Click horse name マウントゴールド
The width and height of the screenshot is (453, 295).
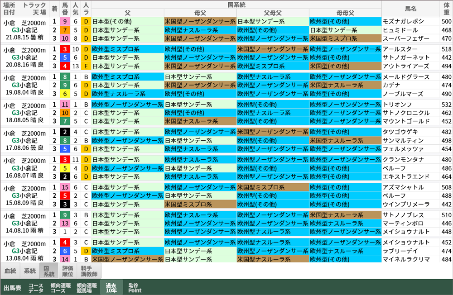tap(406, 121)
